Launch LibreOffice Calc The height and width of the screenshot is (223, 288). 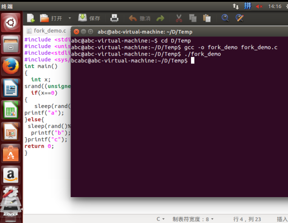tap(11, 110)
